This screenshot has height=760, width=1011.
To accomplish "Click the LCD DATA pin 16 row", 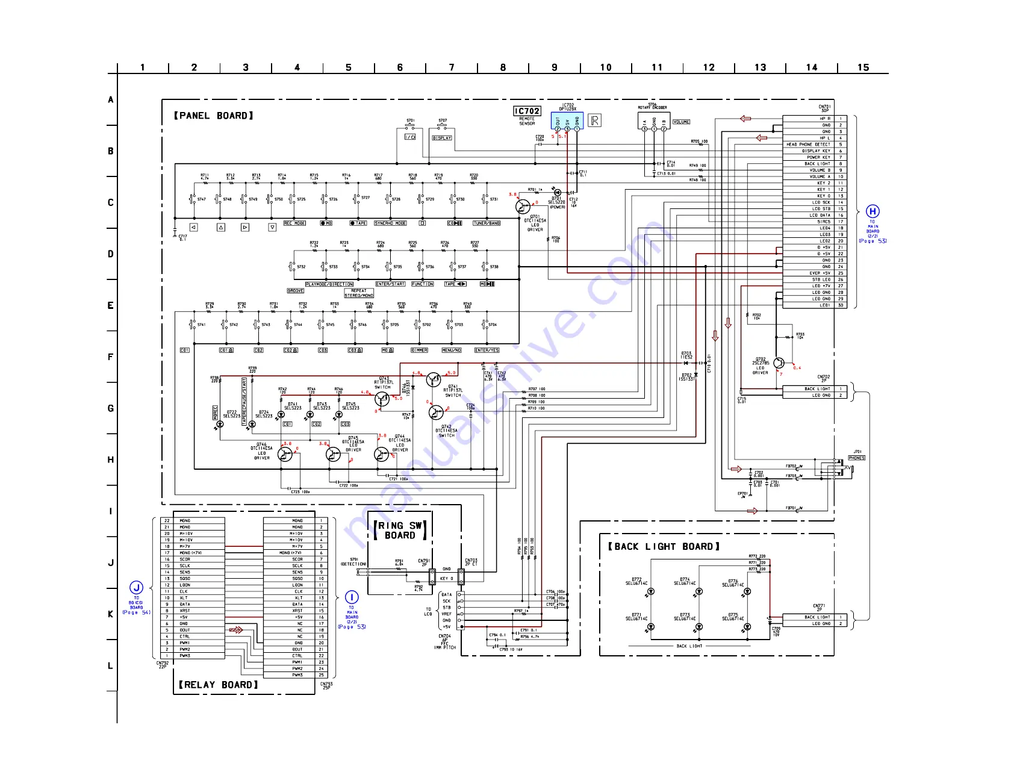I will pyautogui.click(x=815, y=215).
